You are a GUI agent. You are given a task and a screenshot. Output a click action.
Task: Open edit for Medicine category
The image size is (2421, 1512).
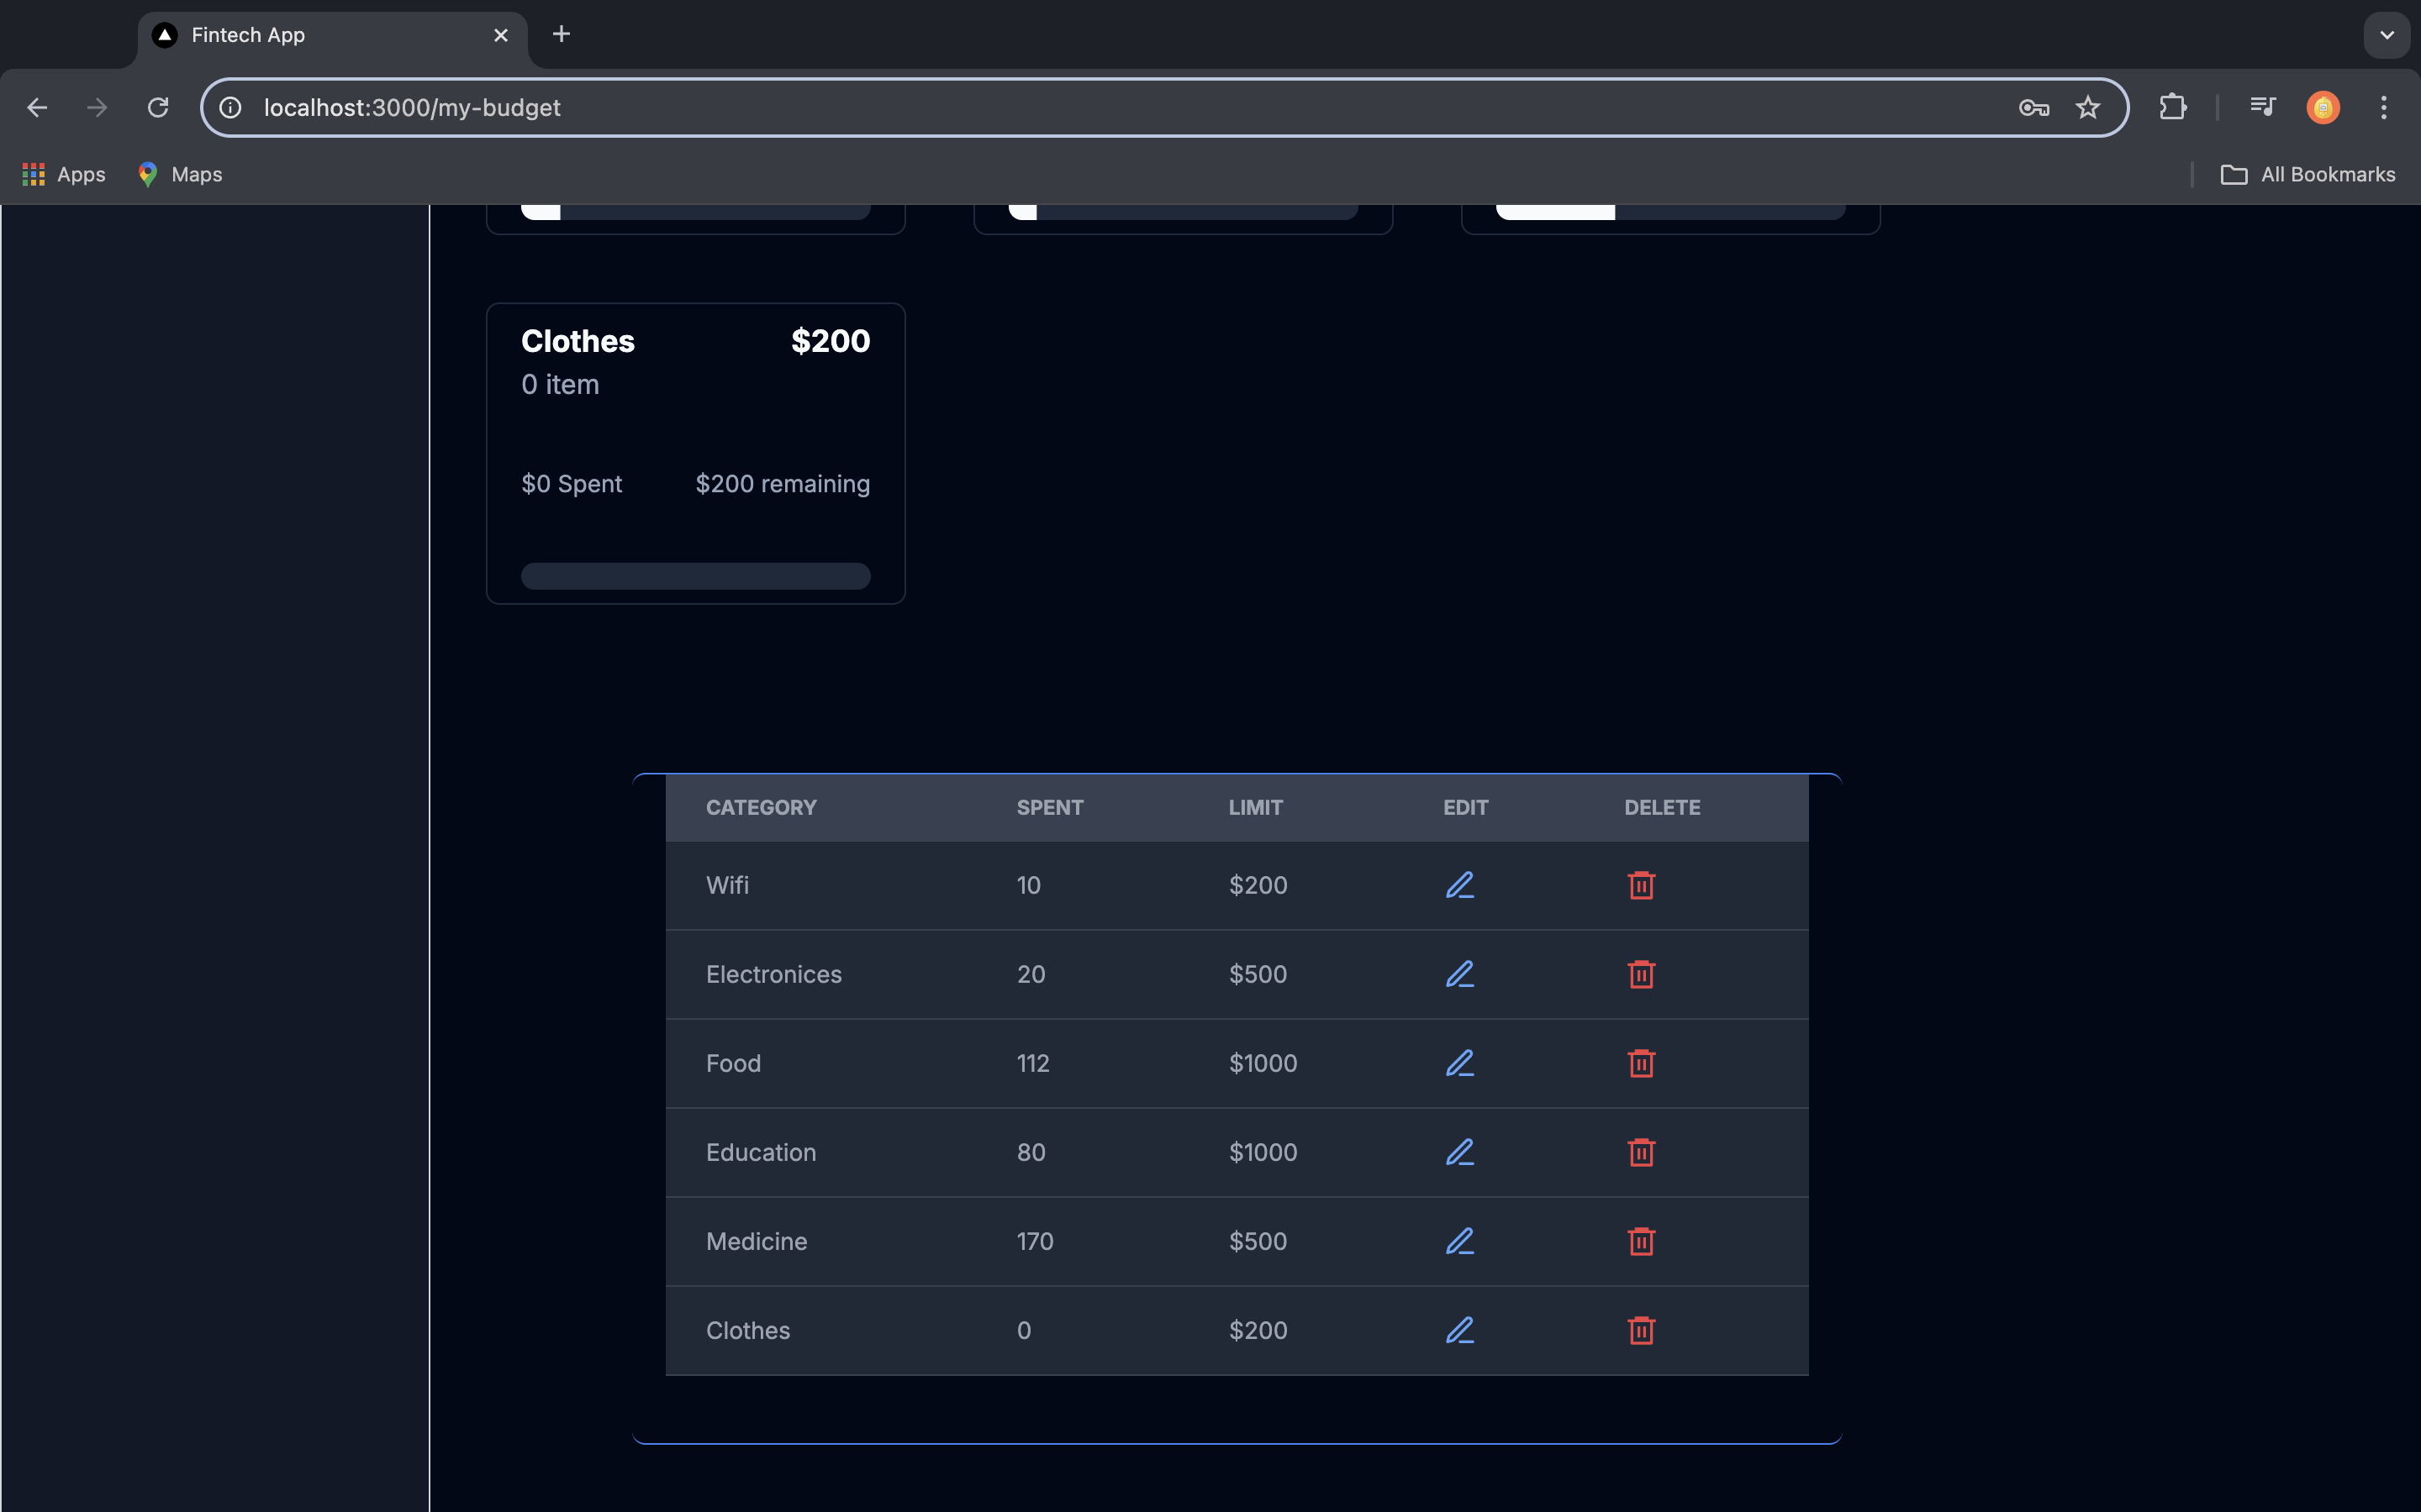click(1459, 1241)
